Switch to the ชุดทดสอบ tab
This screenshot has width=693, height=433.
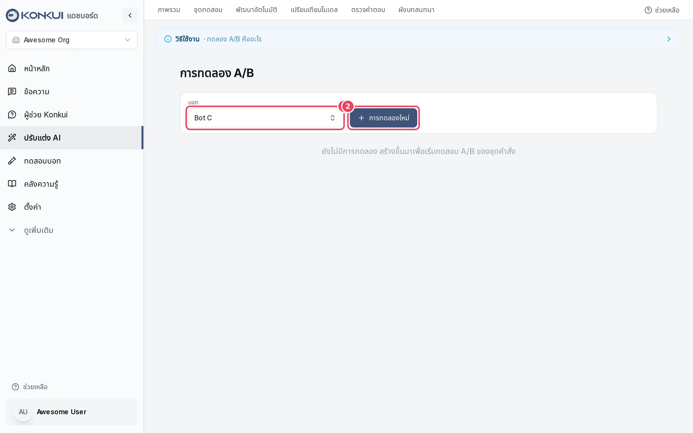(208, 10)
